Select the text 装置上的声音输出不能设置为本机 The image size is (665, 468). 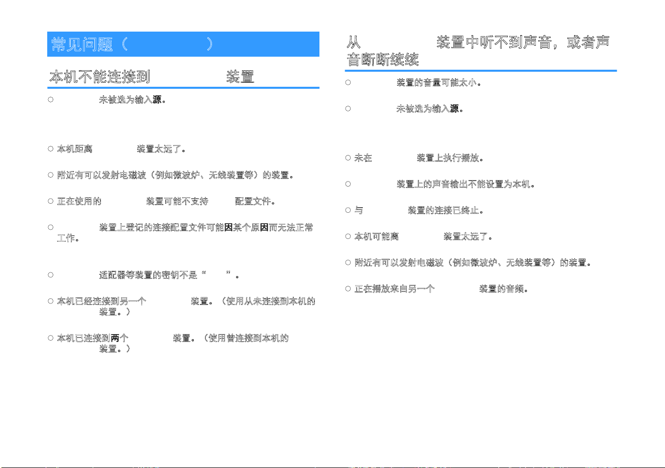[465, 184]
